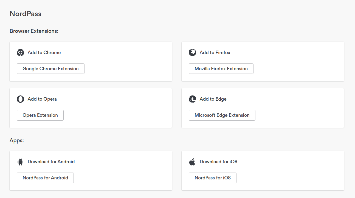Open the Mozilla Firefox Extension button
The image size is (355, 198).
[221, 69]
